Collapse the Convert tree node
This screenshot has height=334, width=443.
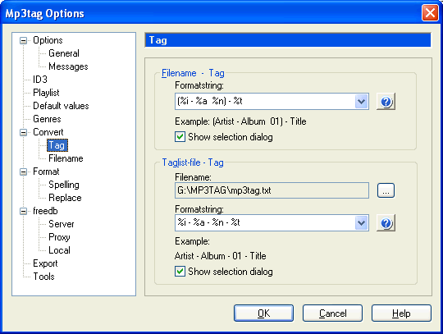24,132
